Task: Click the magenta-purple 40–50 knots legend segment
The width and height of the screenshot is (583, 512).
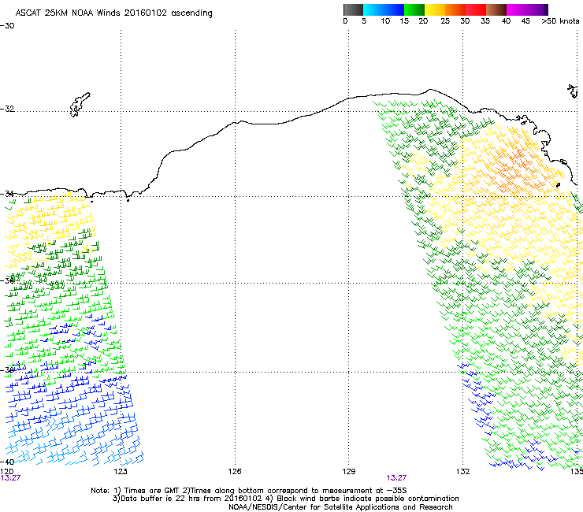Action: (x=527, y=9)
